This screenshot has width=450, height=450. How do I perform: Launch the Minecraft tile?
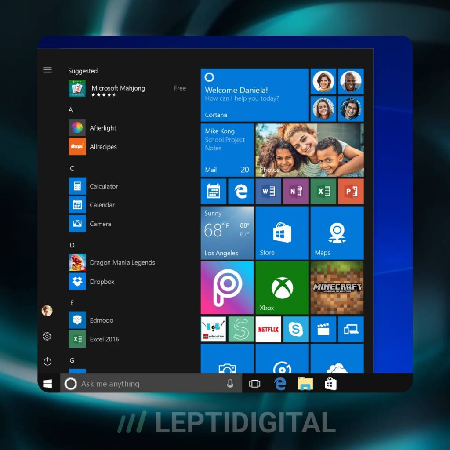pos(337,288)
